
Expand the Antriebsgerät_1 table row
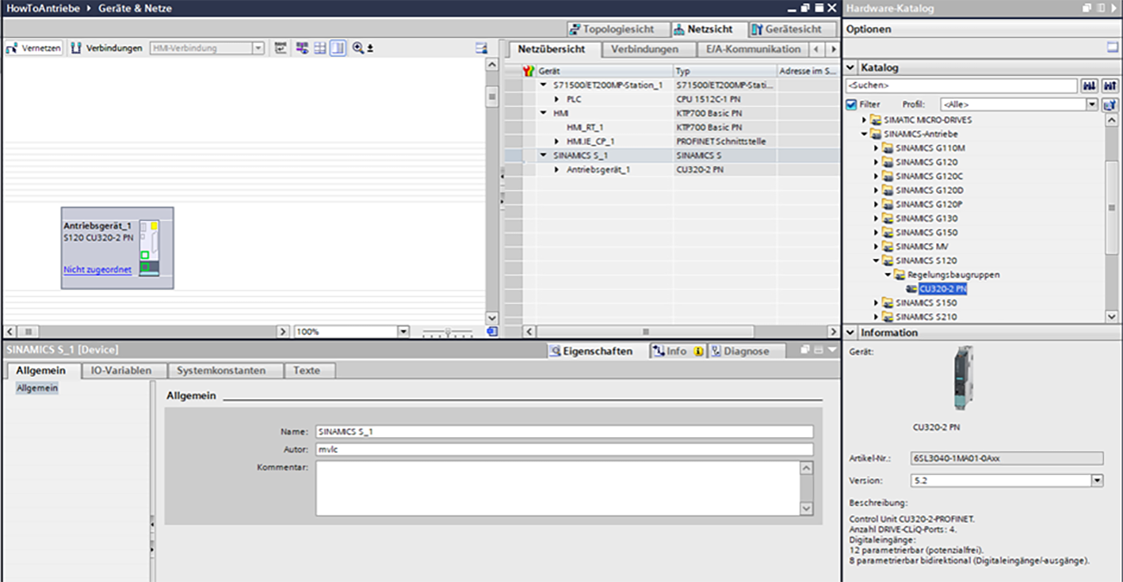pos(557,169)
